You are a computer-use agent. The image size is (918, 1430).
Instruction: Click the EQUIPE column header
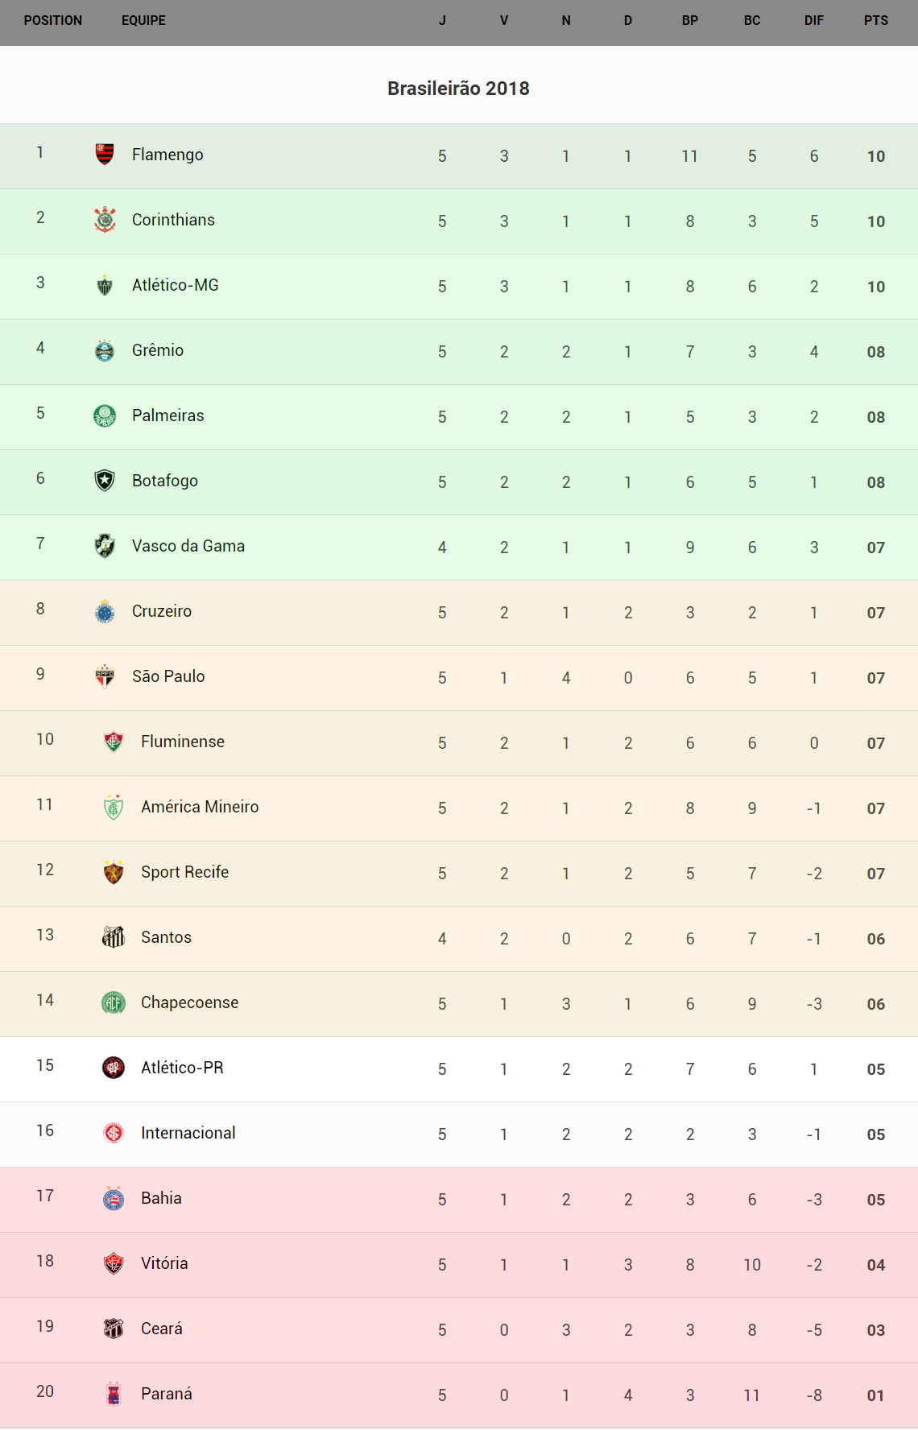pos(143,21)
